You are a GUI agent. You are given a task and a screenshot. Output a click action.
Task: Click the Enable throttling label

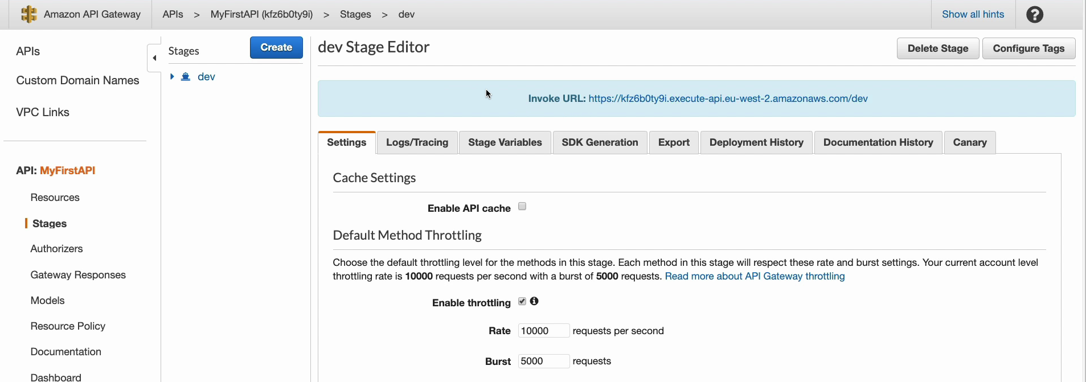pyautogui.click(x=472, y=303)
